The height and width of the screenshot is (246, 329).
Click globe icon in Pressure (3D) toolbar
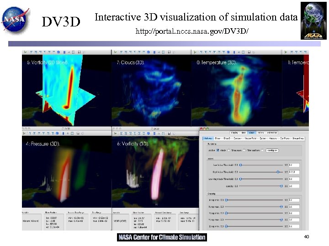[57, 133]
